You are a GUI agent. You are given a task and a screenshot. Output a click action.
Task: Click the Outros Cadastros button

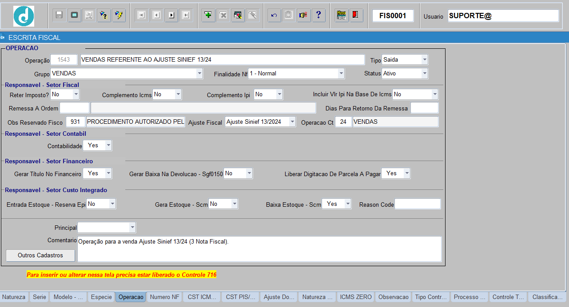40,255
